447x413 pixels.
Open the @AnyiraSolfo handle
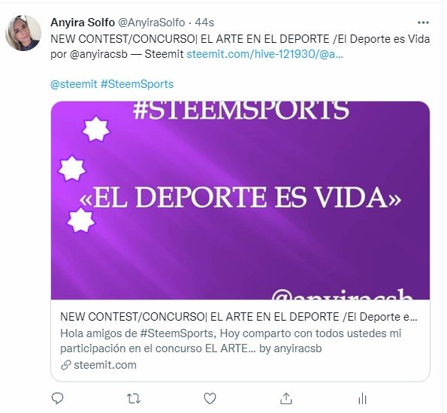[x=151, y=23]
